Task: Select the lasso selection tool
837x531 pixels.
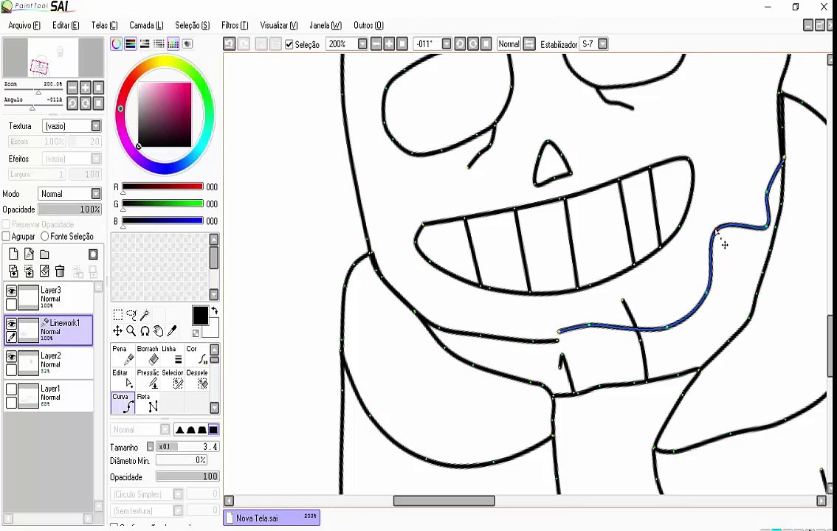Action: pyautogui.click(x=131, y=315)
